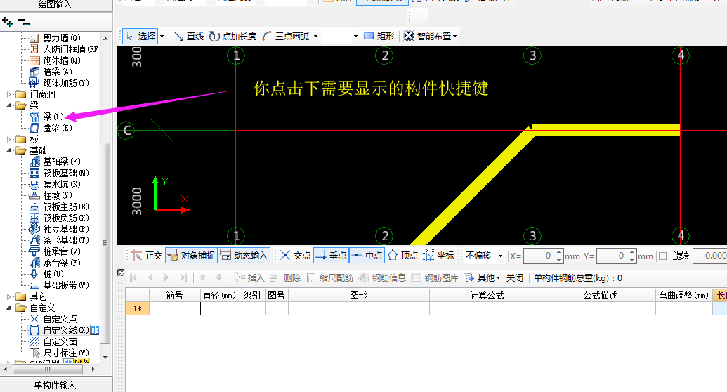Click the 砌体加筋 (Y) icon
The height and width of the screenshot is (392, 727).
(x=34, y=83)
